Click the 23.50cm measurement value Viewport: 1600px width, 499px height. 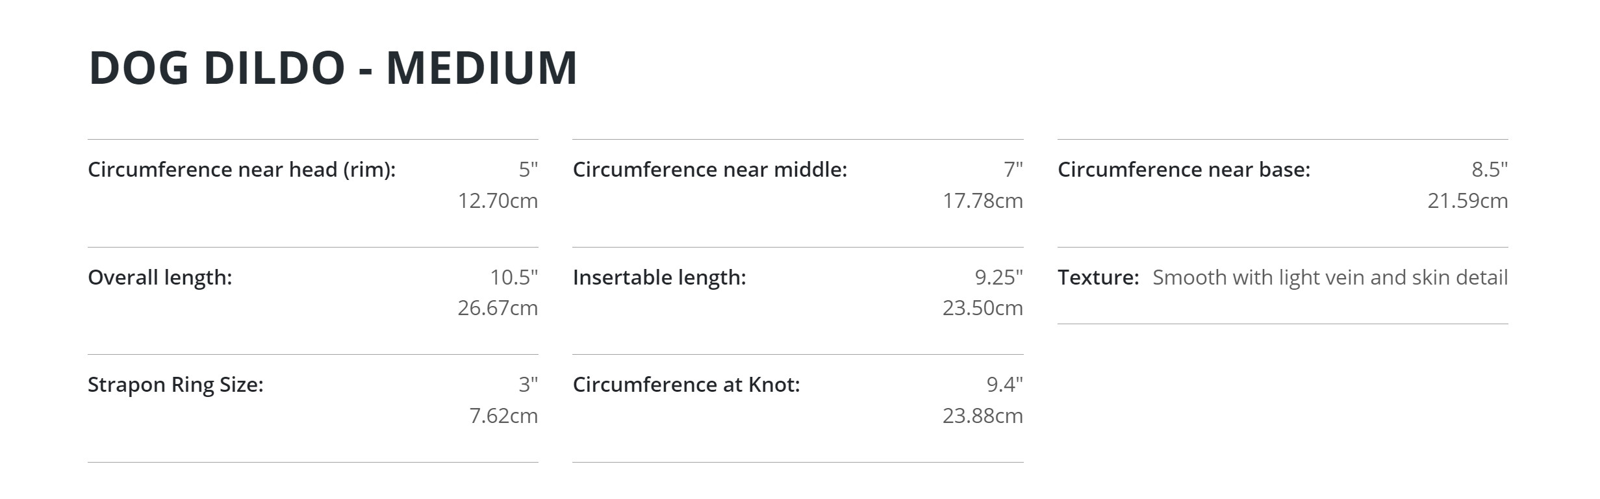point(982,308)
